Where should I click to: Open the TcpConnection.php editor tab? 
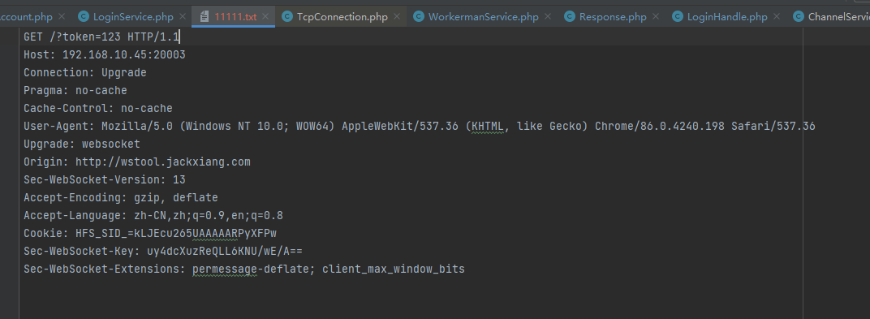(x=342, y=17)
